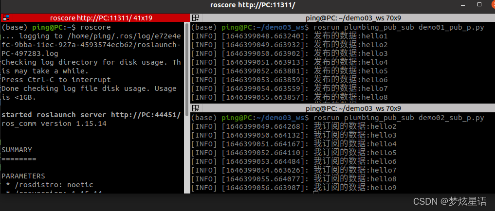495x211 pixels.
Task: Click the '我订阅的数据:hello8' log line
Action: click(294, 179)
